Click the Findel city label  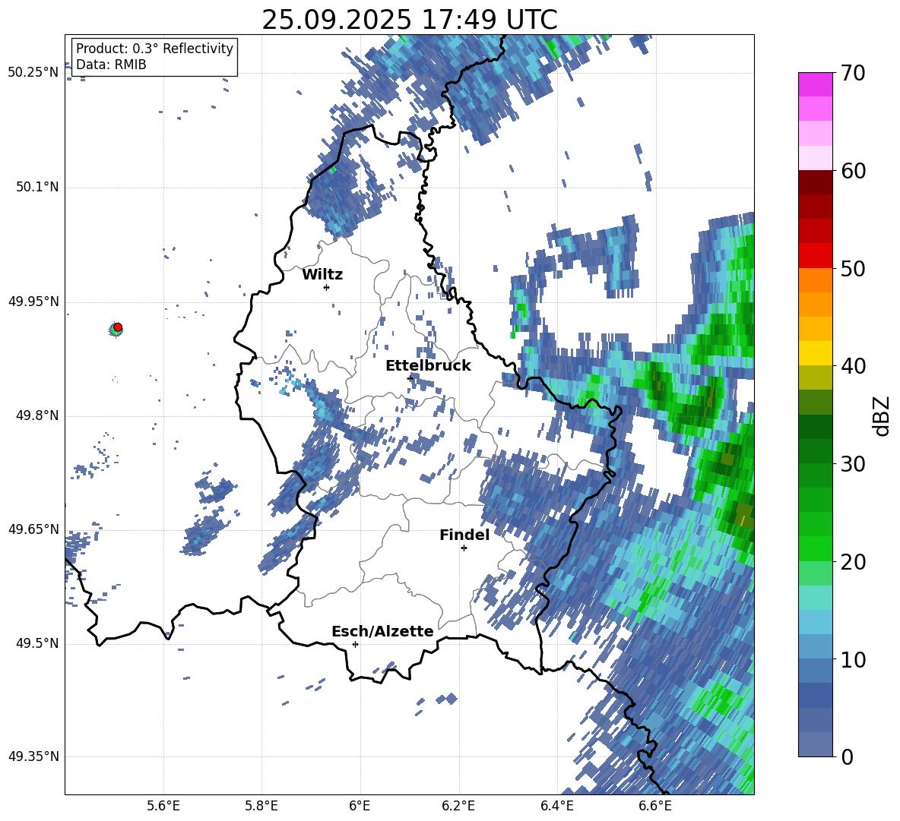tap(464, 535)
